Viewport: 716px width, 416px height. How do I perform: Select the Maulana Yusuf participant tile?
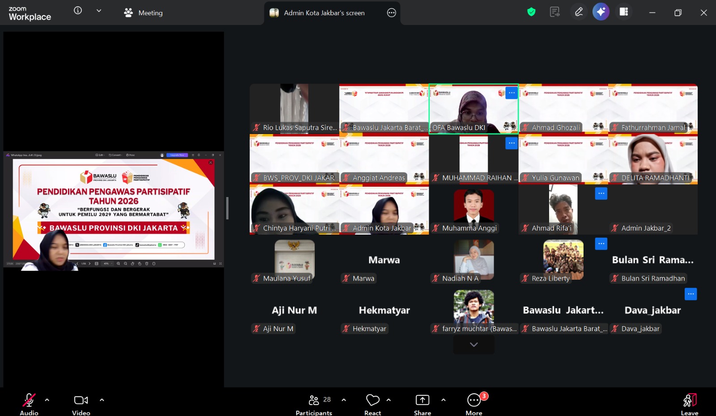(x=294, y=260)
